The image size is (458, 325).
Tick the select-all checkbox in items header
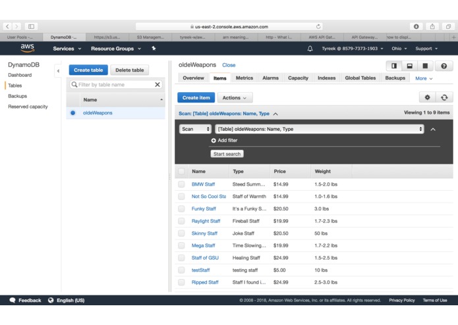(181, 172)
